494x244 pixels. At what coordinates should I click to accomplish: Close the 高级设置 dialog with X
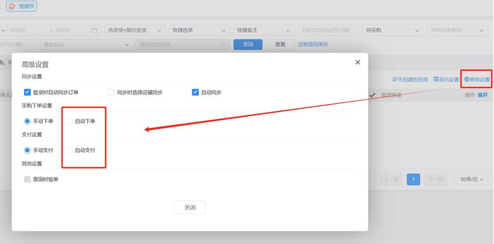tap(358, 62)
